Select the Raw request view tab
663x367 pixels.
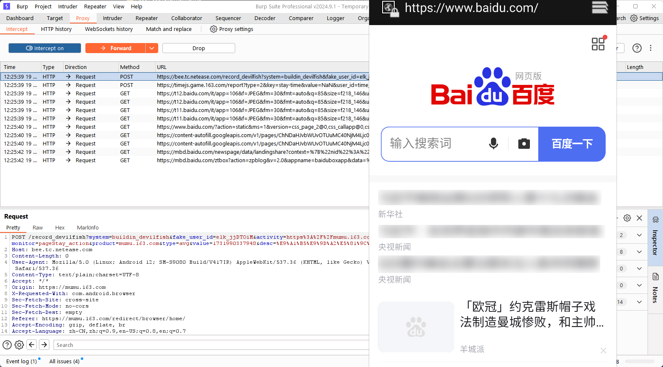tap(38, 228)
